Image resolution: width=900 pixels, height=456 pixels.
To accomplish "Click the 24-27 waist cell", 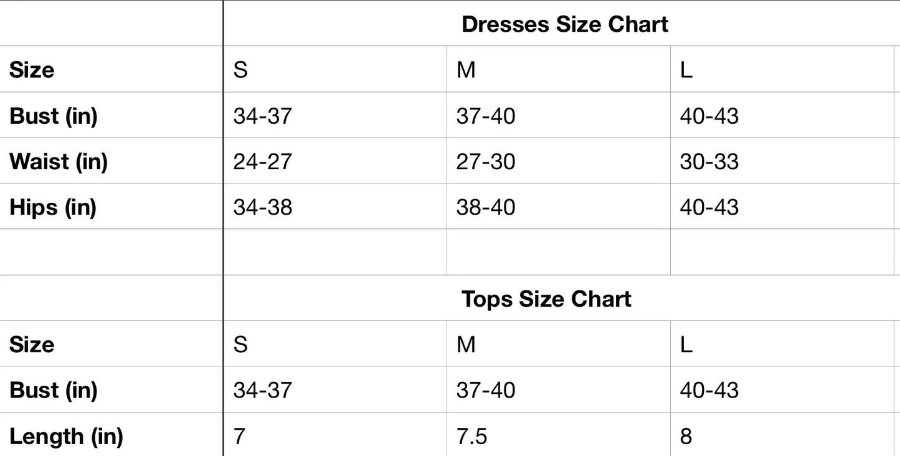I will point(262,162).
